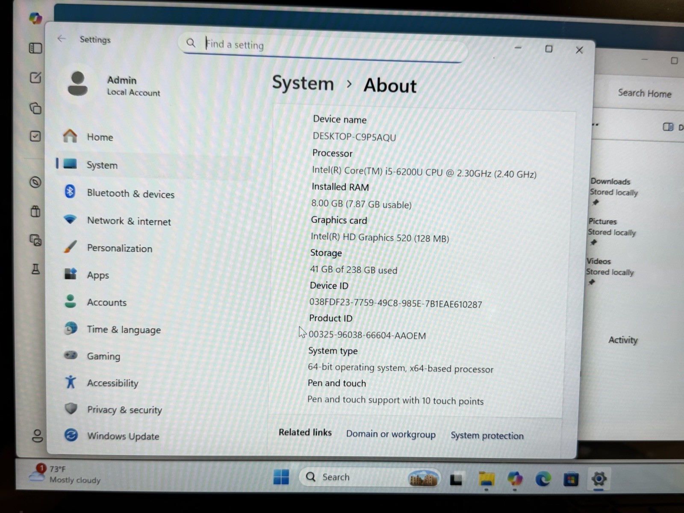Image resolution: width=684 pixels, height=513 pixels.
Task: Open Copilot from the taskbar
Action: (514, 479)
